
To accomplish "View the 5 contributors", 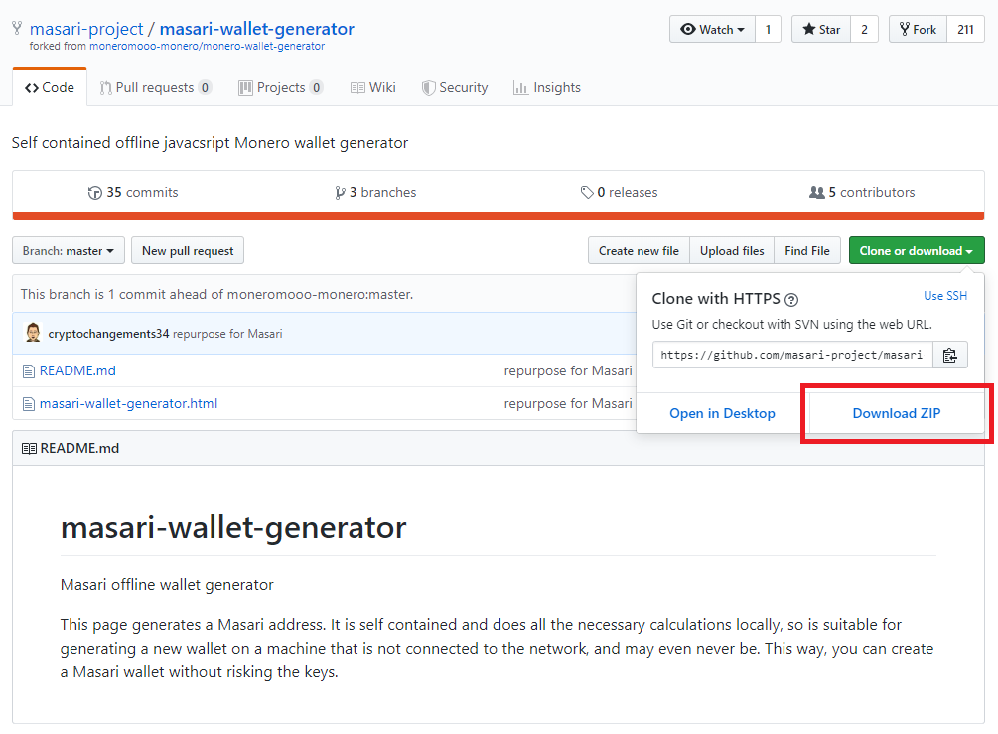I will pyautogui.click(x=862, y=193).
